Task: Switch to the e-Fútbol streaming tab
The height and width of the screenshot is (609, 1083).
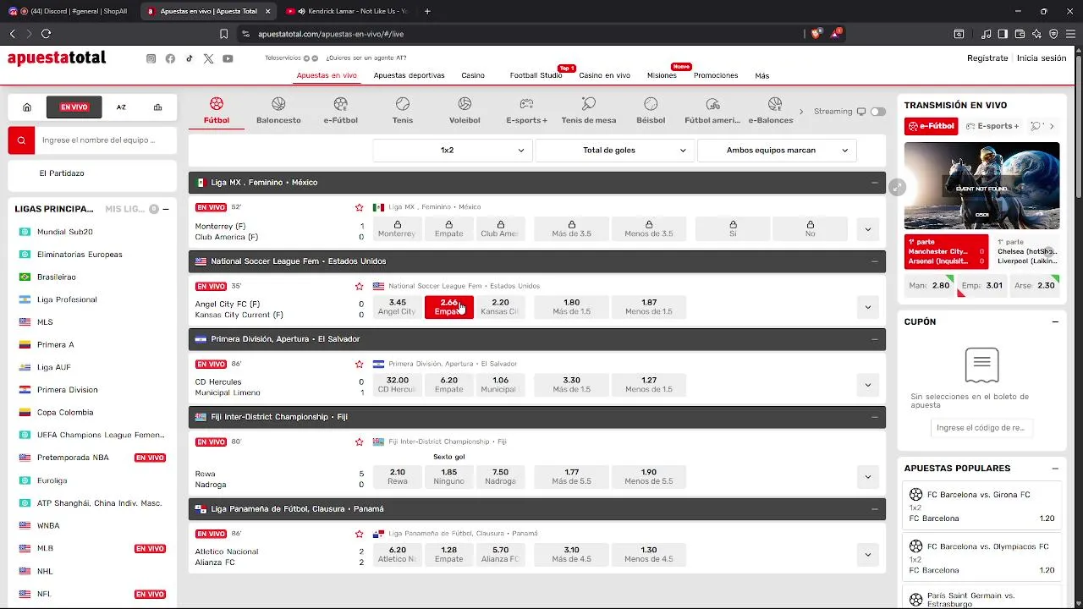Action: pyautogui.click(x=931, y=126)
